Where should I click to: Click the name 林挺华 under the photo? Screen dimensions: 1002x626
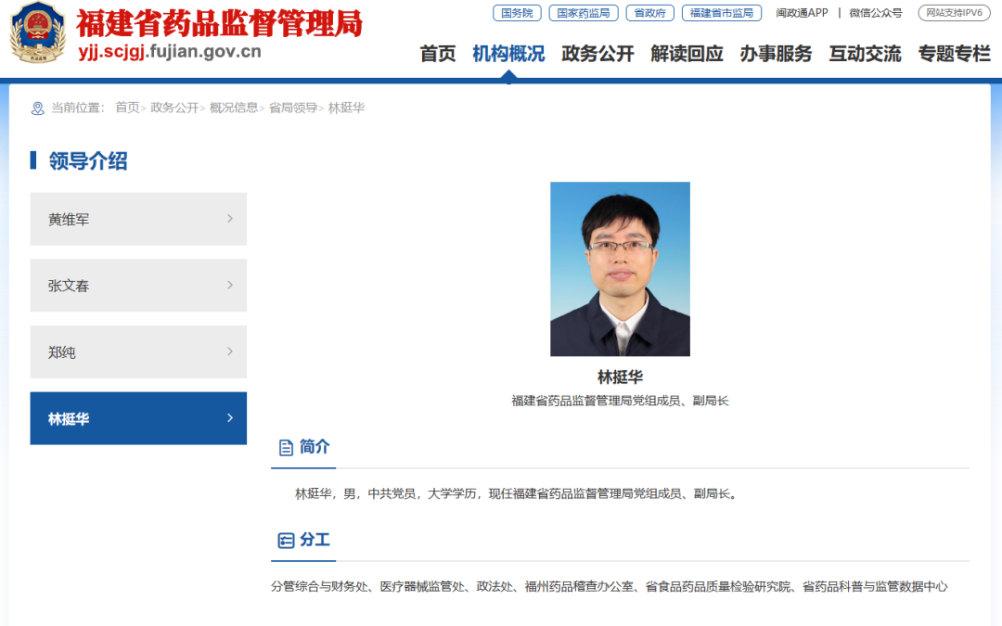coord(620,377)
